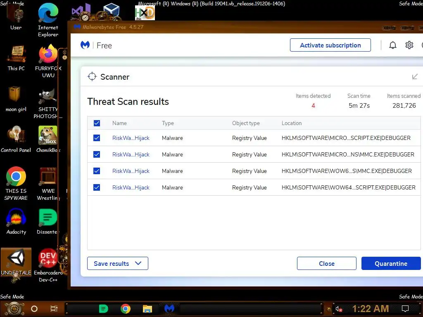Screen dimensions: 423x317
Task: Open RiskWa...Hijack link for MICRO...NS\MMC.EXE row
Action: [131, 154]
